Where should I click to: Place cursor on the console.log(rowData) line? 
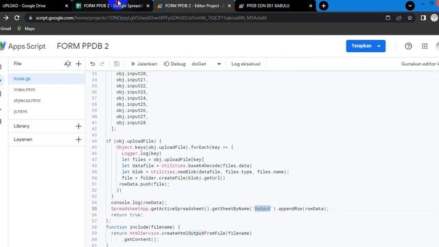pos(139,202)
